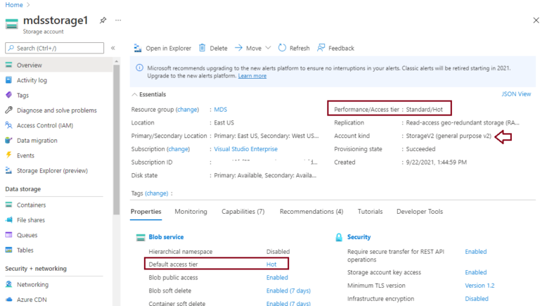This screenshot has height=306, width=540.
Task: Collapse the Essentials section
Action: 135,94
